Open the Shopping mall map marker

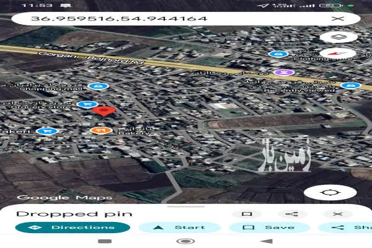pos(98,86)
